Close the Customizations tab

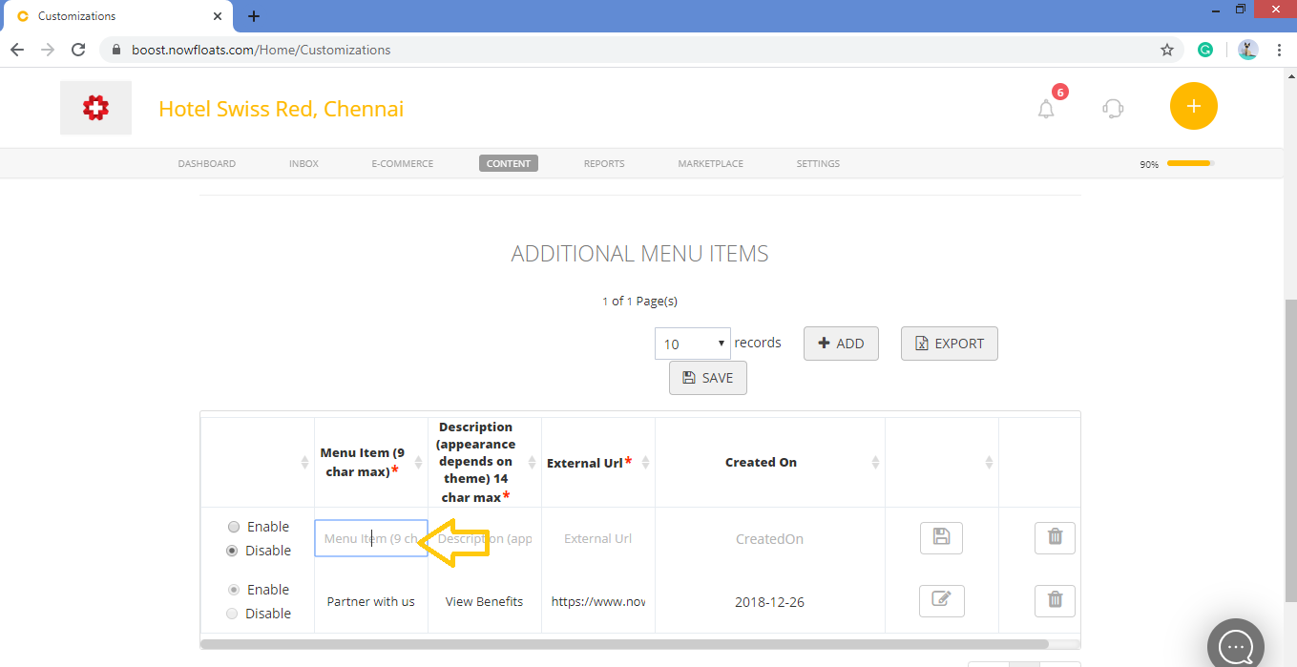219,16
